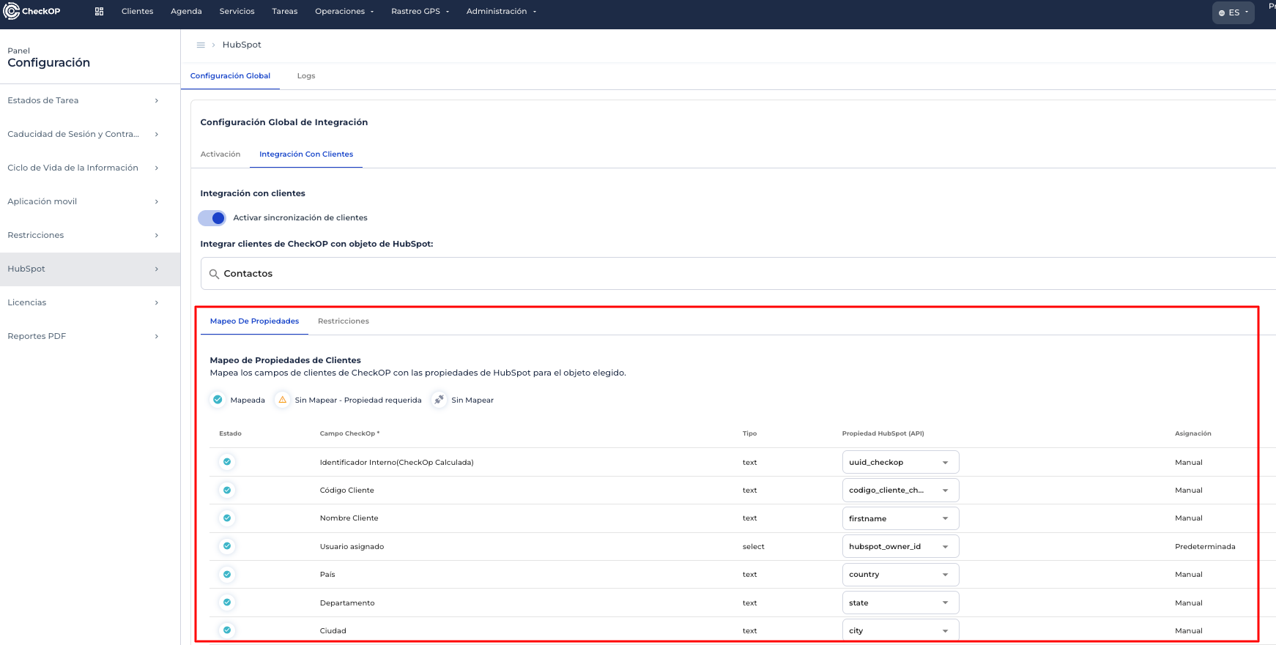The image size is (1276, 645).
Task: Toggle Activar sincronización de clientes switch
Action: pos(212,218)
